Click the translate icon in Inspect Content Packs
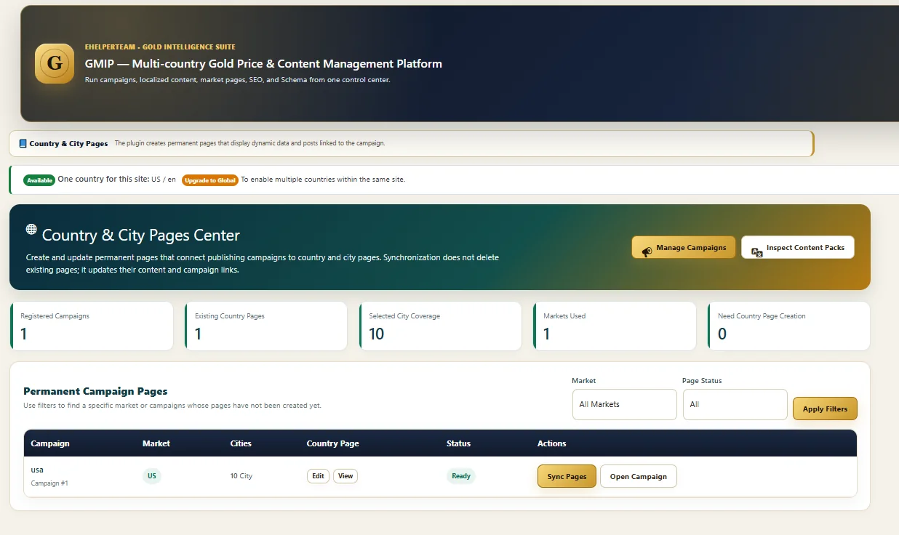Viewport: 899px width, 535px height. click(x=757, y=252)
